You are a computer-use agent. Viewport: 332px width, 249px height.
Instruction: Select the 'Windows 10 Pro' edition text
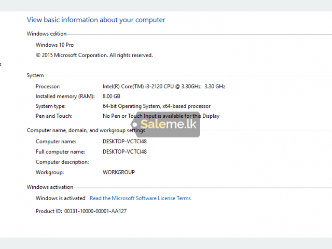point(54,45)
